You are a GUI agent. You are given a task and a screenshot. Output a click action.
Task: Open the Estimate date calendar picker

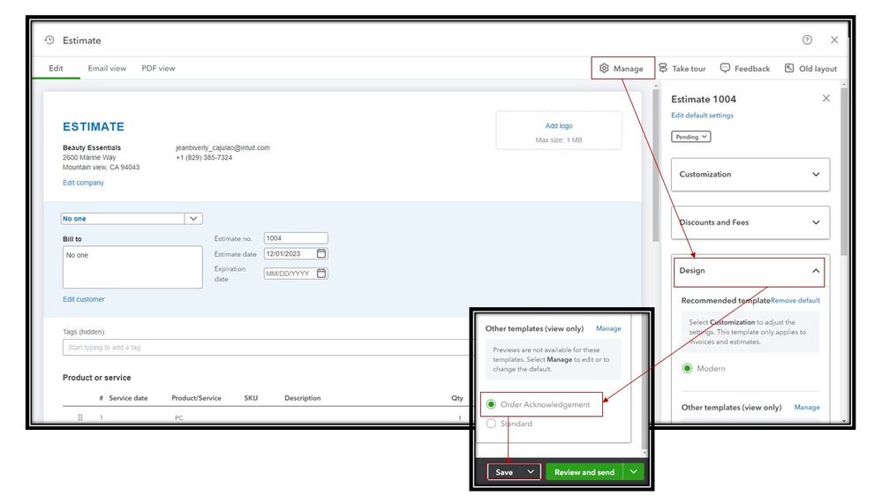pyautogui.click(x=321, y=253)
